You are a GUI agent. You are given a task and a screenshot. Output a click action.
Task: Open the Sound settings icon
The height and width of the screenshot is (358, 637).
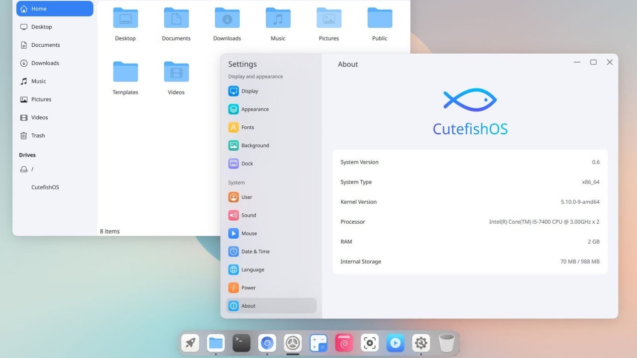[x=233, y=215]
